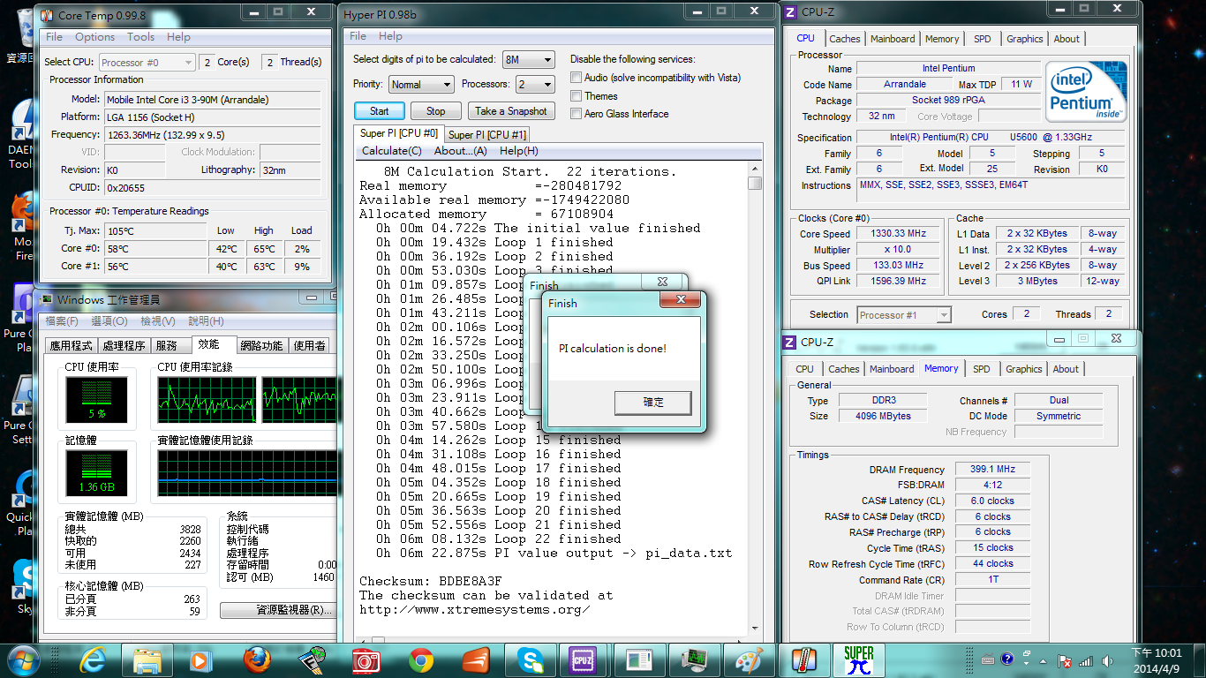
Task: Click the http://www.xtremesystems.org/ text
Action: [475, 609]
